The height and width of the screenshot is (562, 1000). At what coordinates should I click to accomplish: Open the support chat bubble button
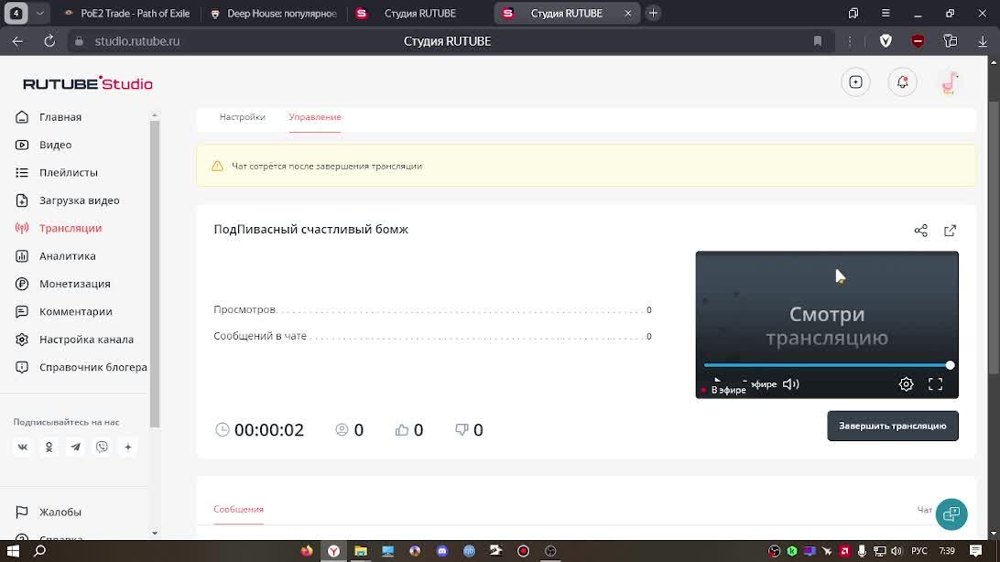click(x=951, y=514)
